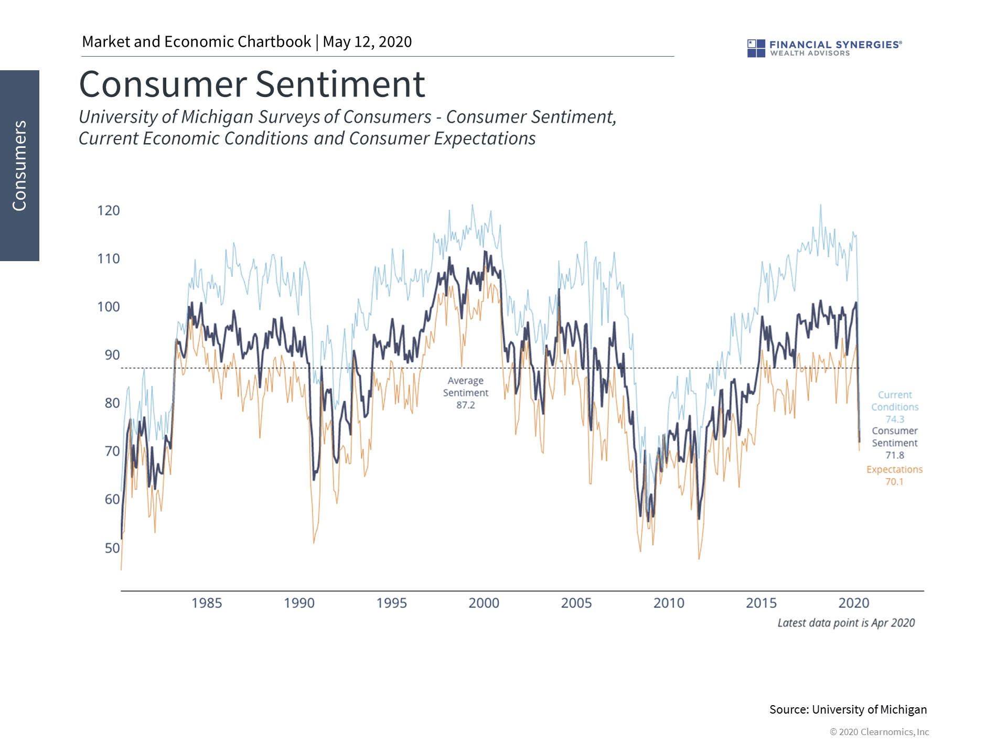This screenshot has width=1007, height=755.
Task: Click the y-axis label 70
Action: coord(112,451)
